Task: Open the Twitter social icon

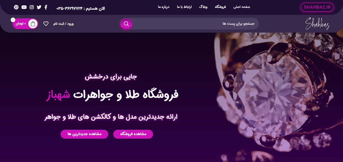Action: point(39,7)
